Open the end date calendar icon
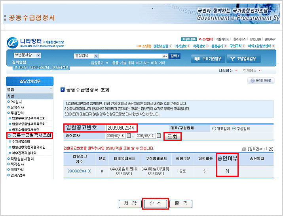 click(x=159, y=136)
